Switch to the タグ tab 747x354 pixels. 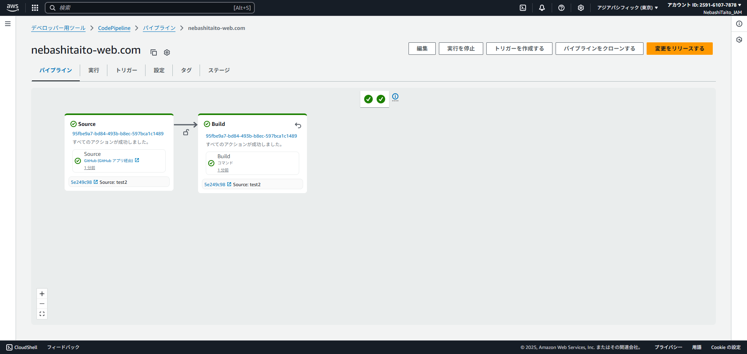186,70
